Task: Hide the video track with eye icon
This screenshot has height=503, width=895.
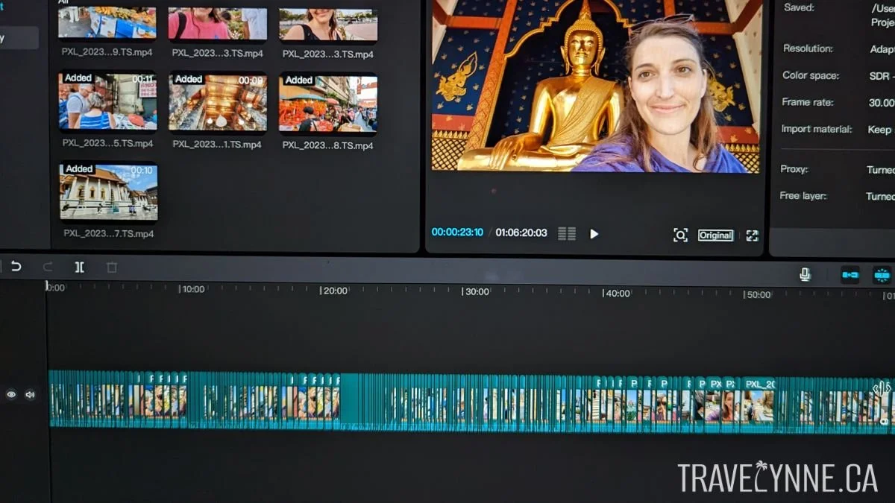Action: coord(11,395)
